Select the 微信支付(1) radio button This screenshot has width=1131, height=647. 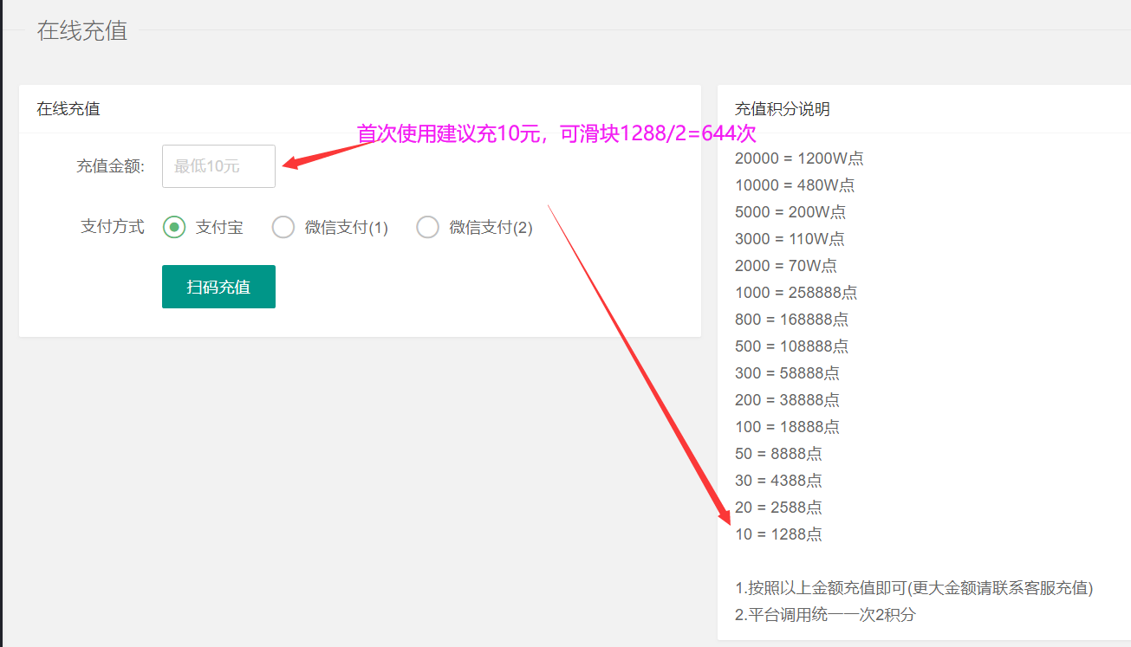click(283, 227)
